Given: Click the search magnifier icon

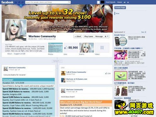Looking at the screenshot, I should pyautogui.click(x=69, y=2).
